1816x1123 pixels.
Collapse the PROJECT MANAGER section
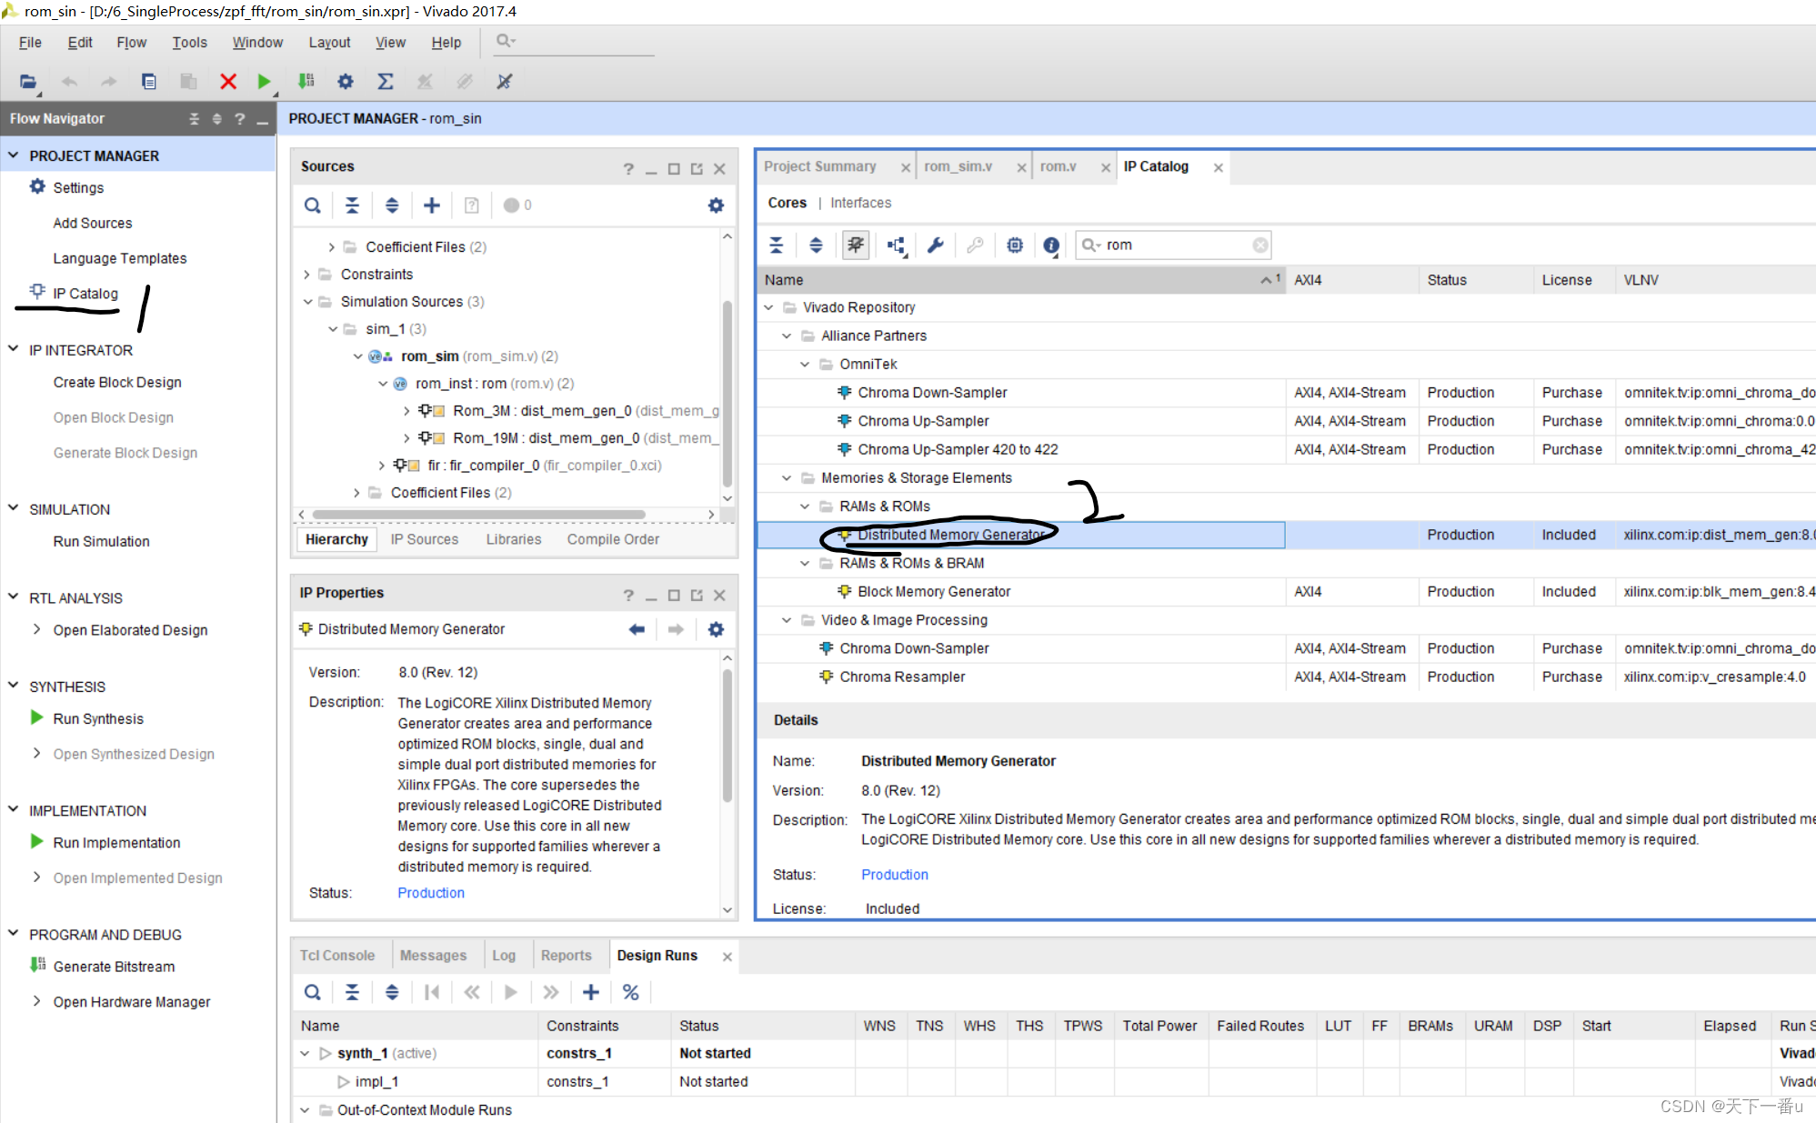14,155
